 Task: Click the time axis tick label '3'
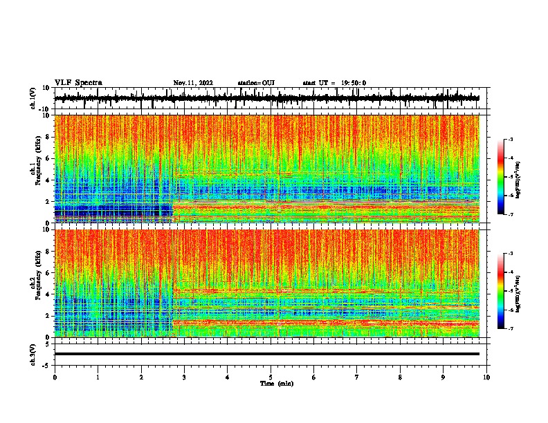click(184, 377)
